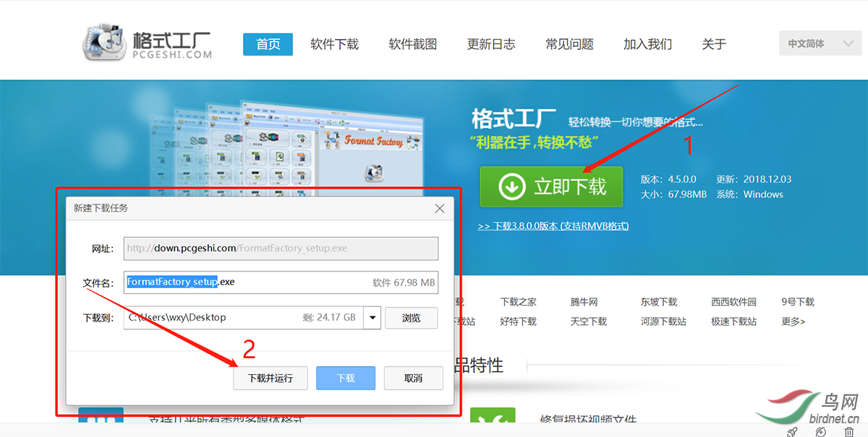Cancel the download with 取消 button

(413, 378)
